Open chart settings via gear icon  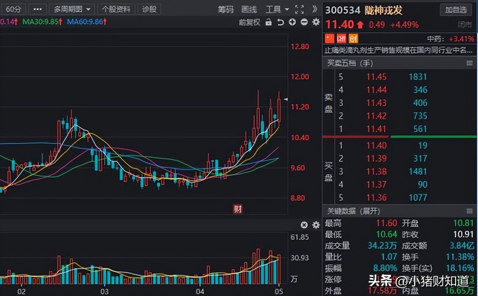click(x=316, y=22)
